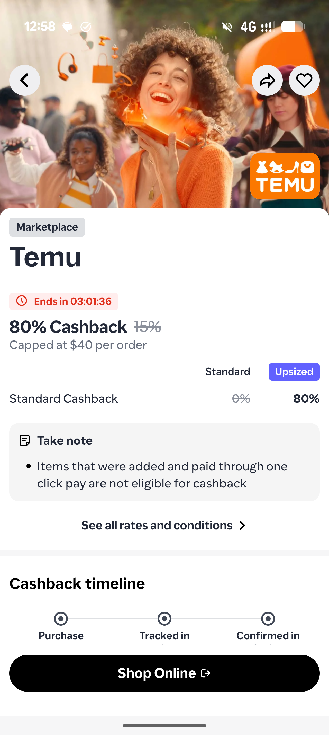This screenshot has height=735, width=329.
Task: Tap the Temu logo badge
Action: tap(285, 176)
